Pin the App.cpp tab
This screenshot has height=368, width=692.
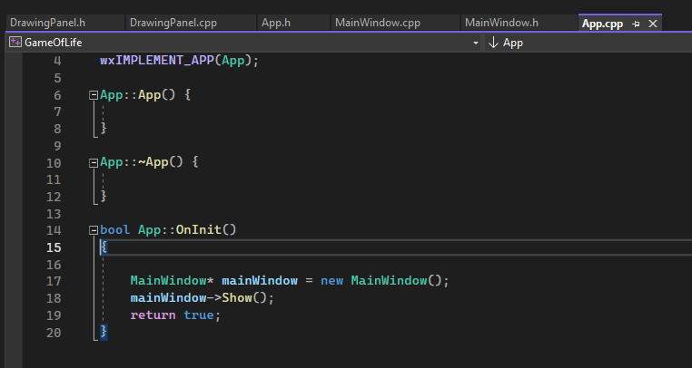pos(636,24)
